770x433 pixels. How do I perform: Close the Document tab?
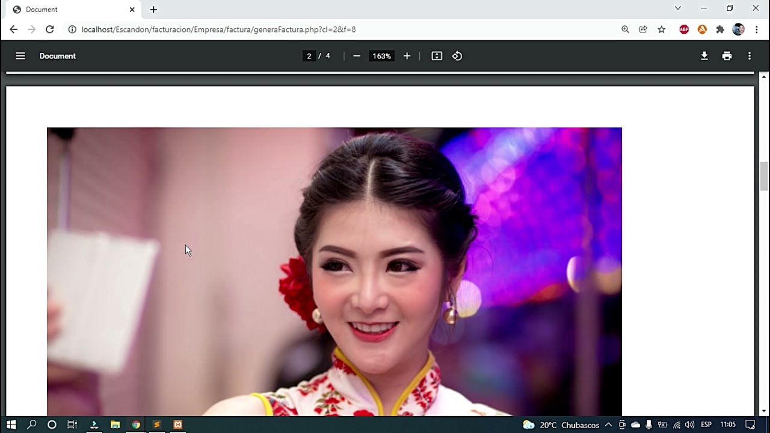pos(132,10)
